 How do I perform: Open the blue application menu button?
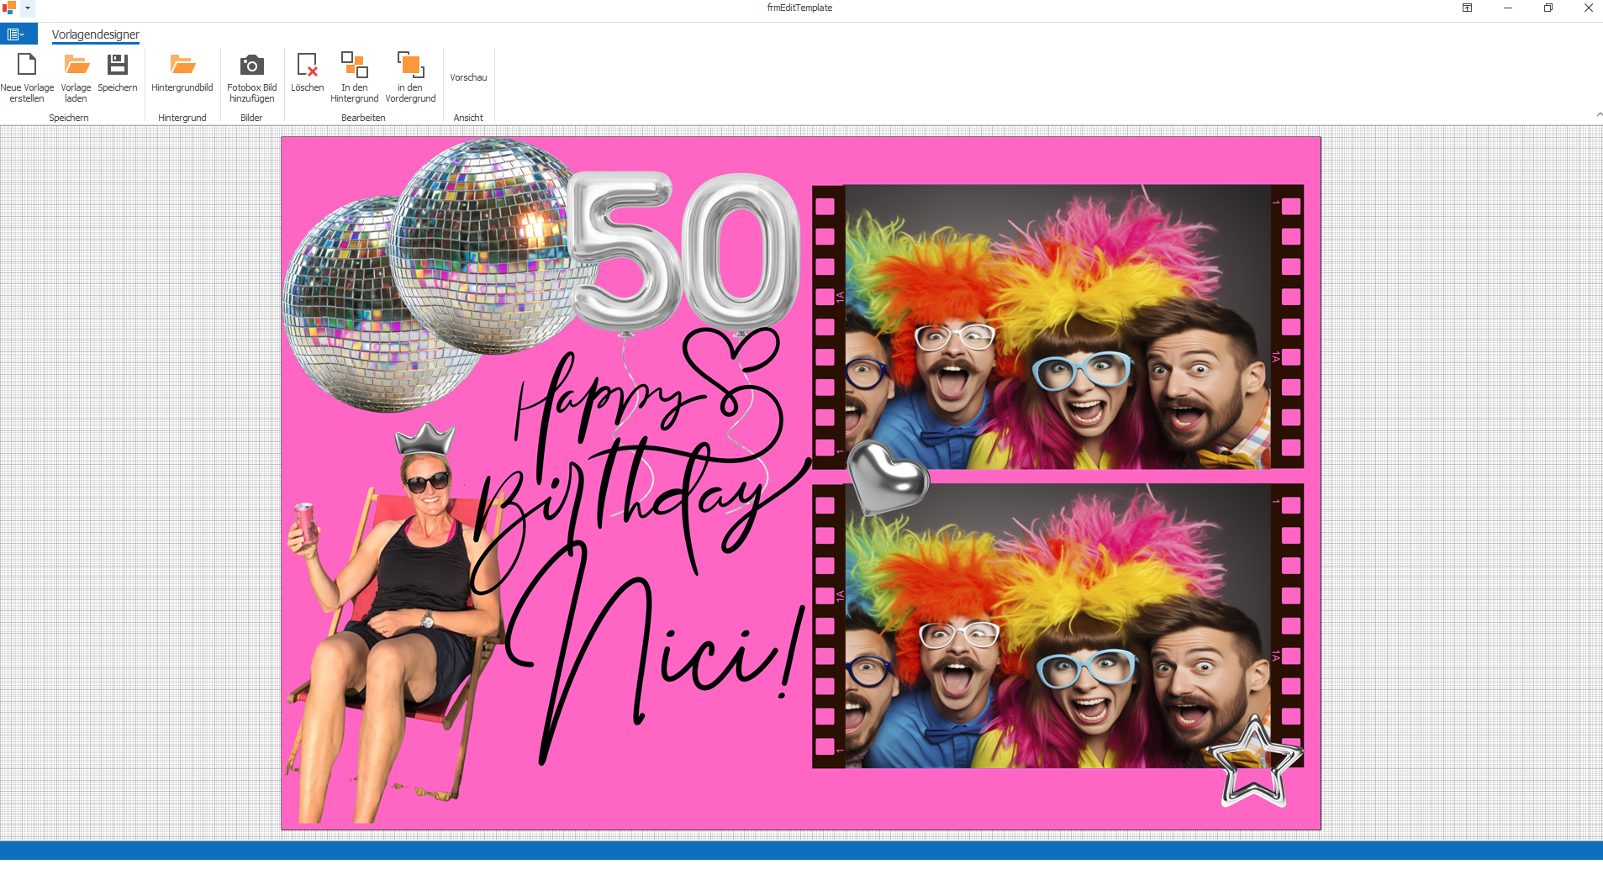pyautogui.click(x=17, y=34)
